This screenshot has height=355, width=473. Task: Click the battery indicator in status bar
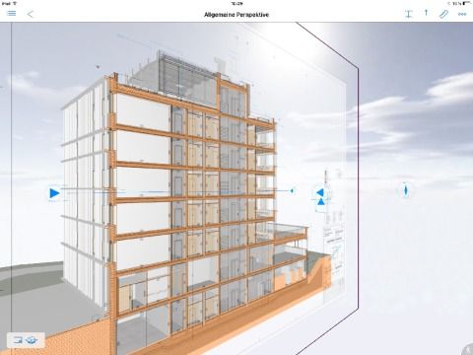tap(467, 3)
